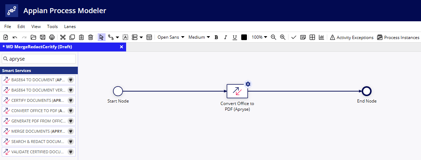The width and height of the screenshot is (421, 160).
Task: Open the Tools menu
Action: [52, 27]
